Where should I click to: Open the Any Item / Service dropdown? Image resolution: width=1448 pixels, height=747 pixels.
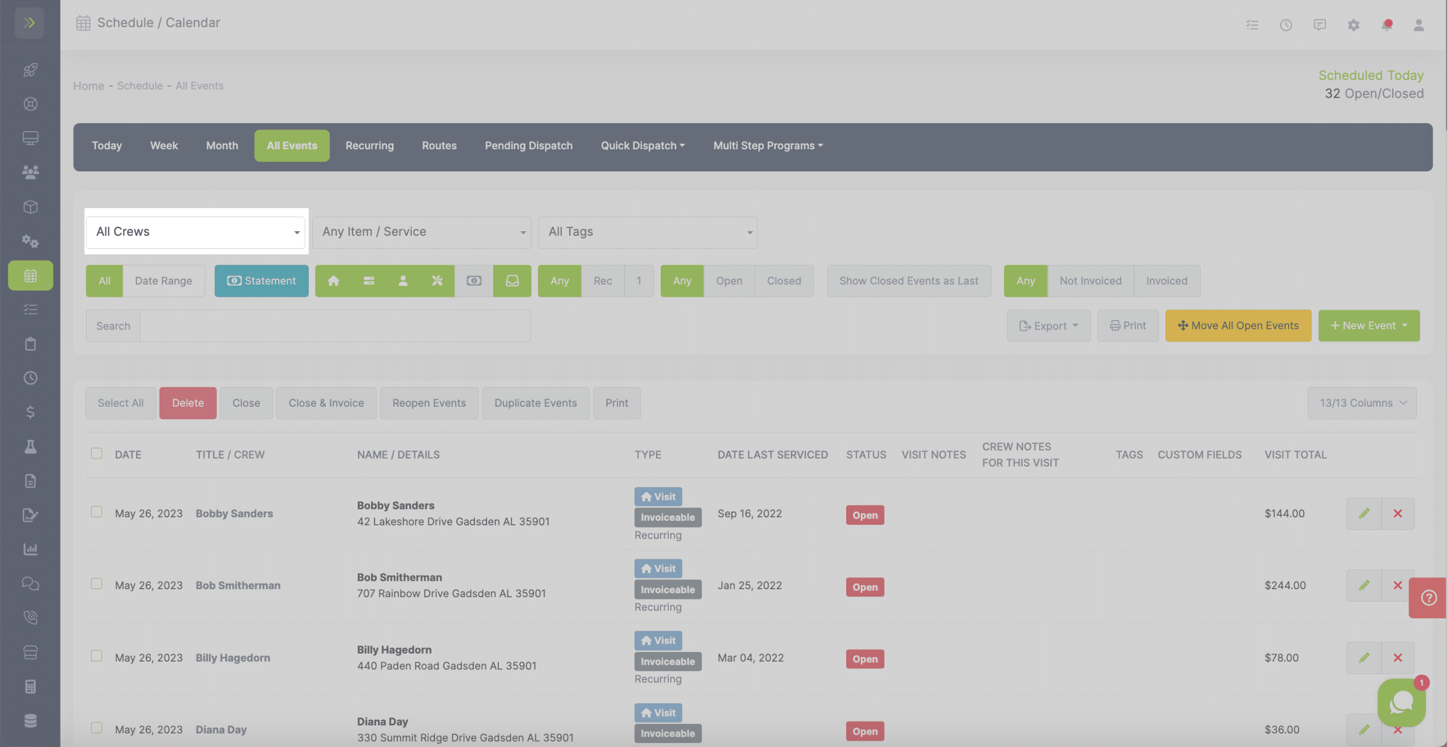click(421, 232)
